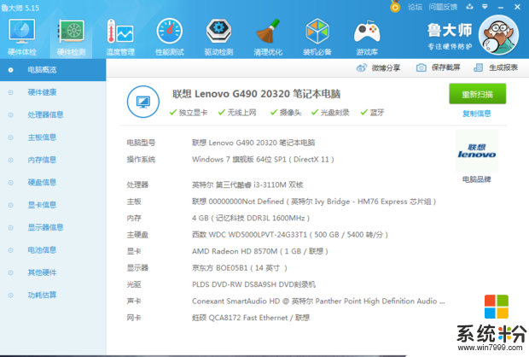Open 温度管理 temperature management icon
Viewport: 529px width, 357px height.
(120, 32)
